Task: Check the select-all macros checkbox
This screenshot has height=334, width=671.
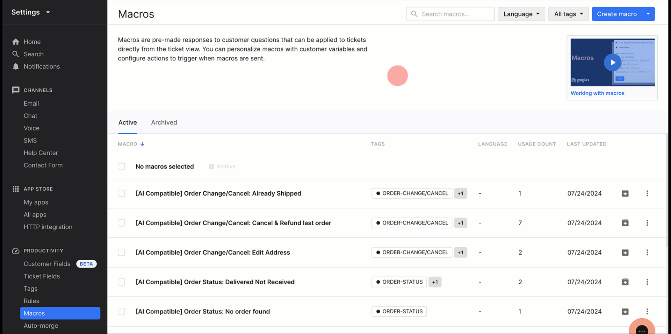Action: click(x=121, y=166)
